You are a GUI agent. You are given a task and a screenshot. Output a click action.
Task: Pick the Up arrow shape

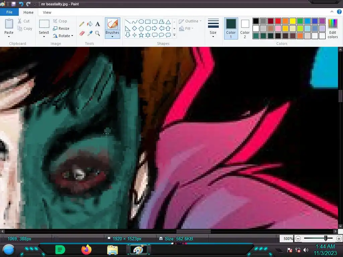pos(168,28)
